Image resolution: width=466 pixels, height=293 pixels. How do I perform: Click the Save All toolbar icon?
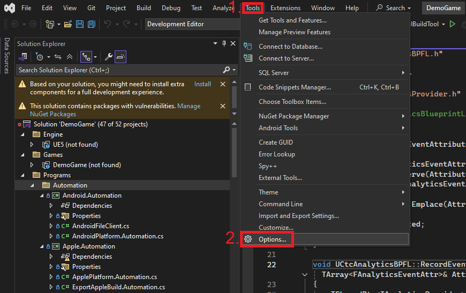[91, 24]
